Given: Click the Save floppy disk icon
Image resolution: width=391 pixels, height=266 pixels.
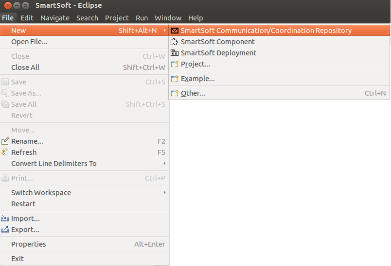Looking at the screenshot, I should point(5,82).
